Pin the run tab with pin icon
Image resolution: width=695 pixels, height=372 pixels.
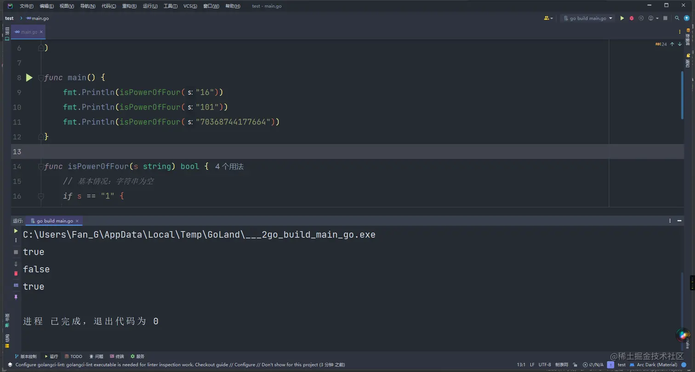pyautogui.click(x=16, y=297)
